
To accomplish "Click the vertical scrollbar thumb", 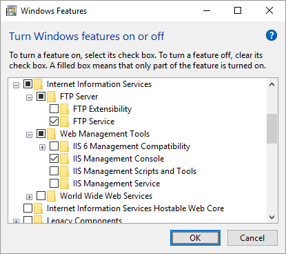I will tap(272, 128).
